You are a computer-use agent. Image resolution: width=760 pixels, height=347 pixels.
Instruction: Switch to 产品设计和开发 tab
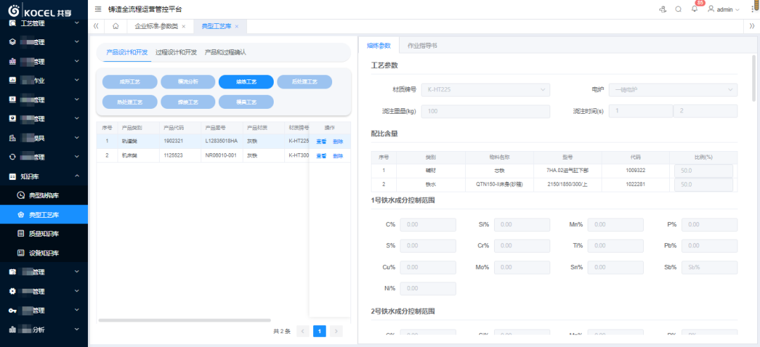pos(127,52)
